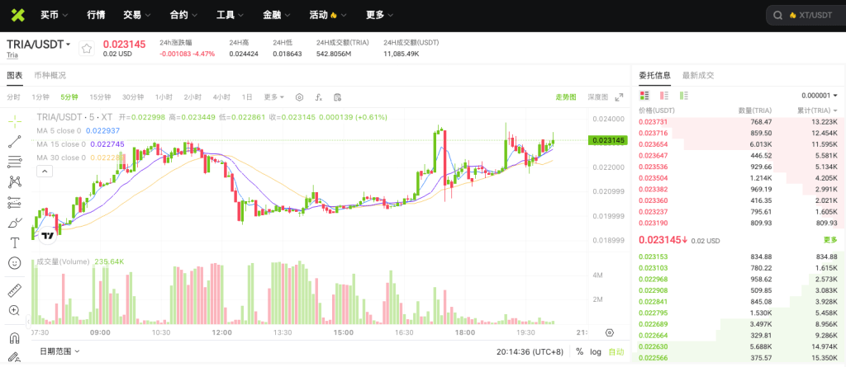Expand the 买币 menu
Image resolution: width=846 pixels, height=367 pixels.
coord(54,15)
